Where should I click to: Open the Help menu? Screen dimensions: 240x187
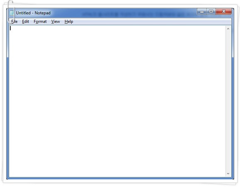[x=69, y=22]
